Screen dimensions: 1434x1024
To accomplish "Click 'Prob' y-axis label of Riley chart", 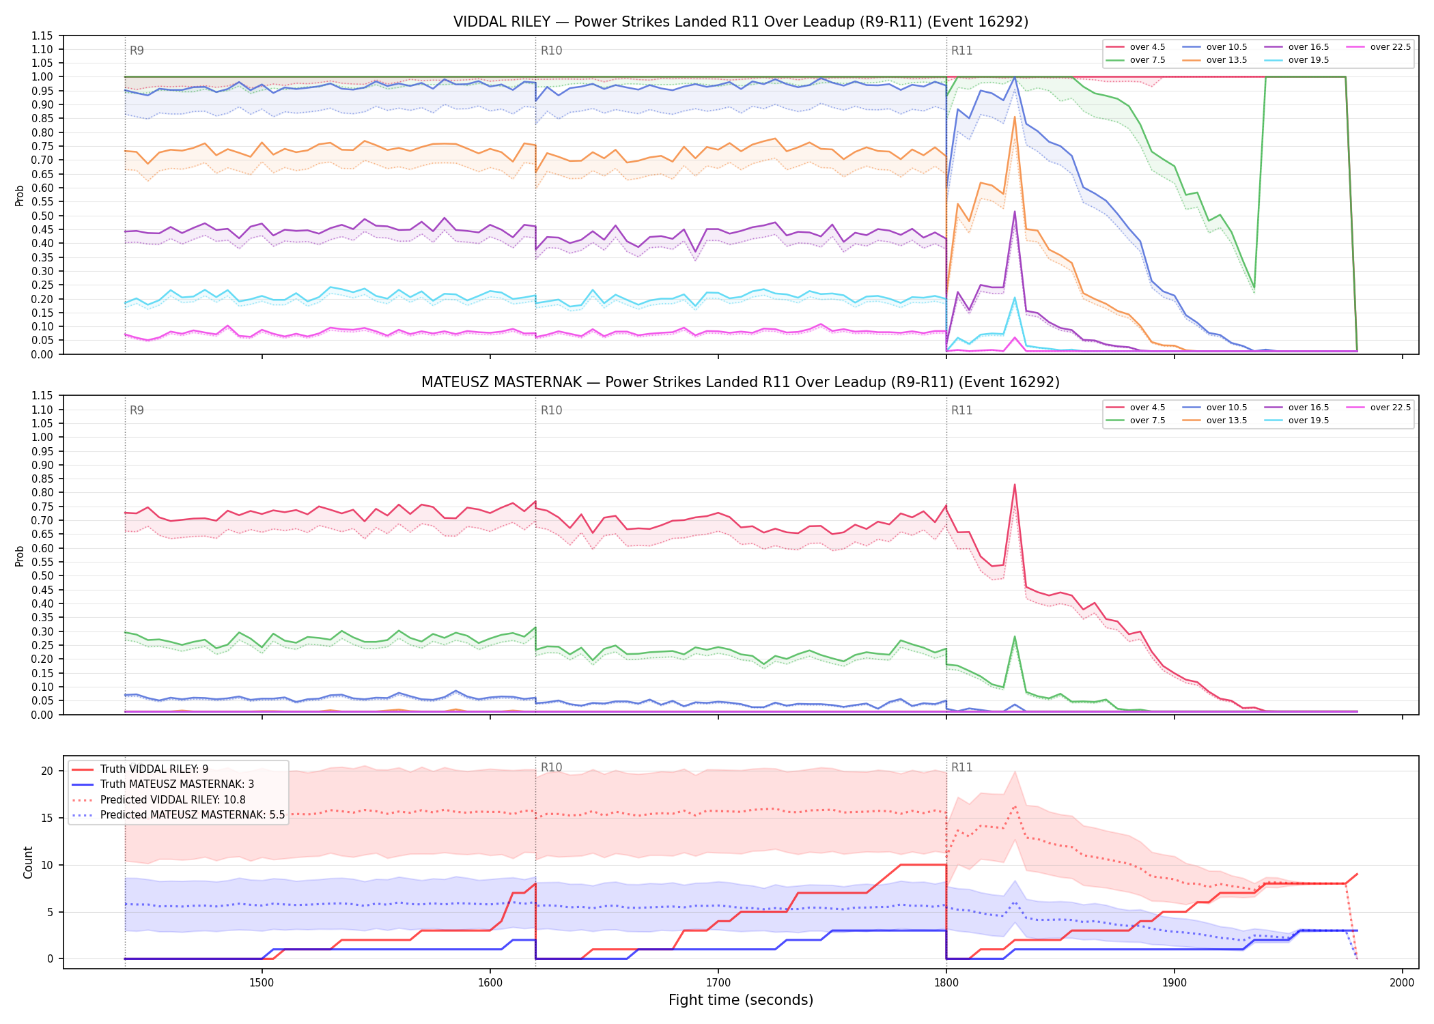I will [20, 195].
